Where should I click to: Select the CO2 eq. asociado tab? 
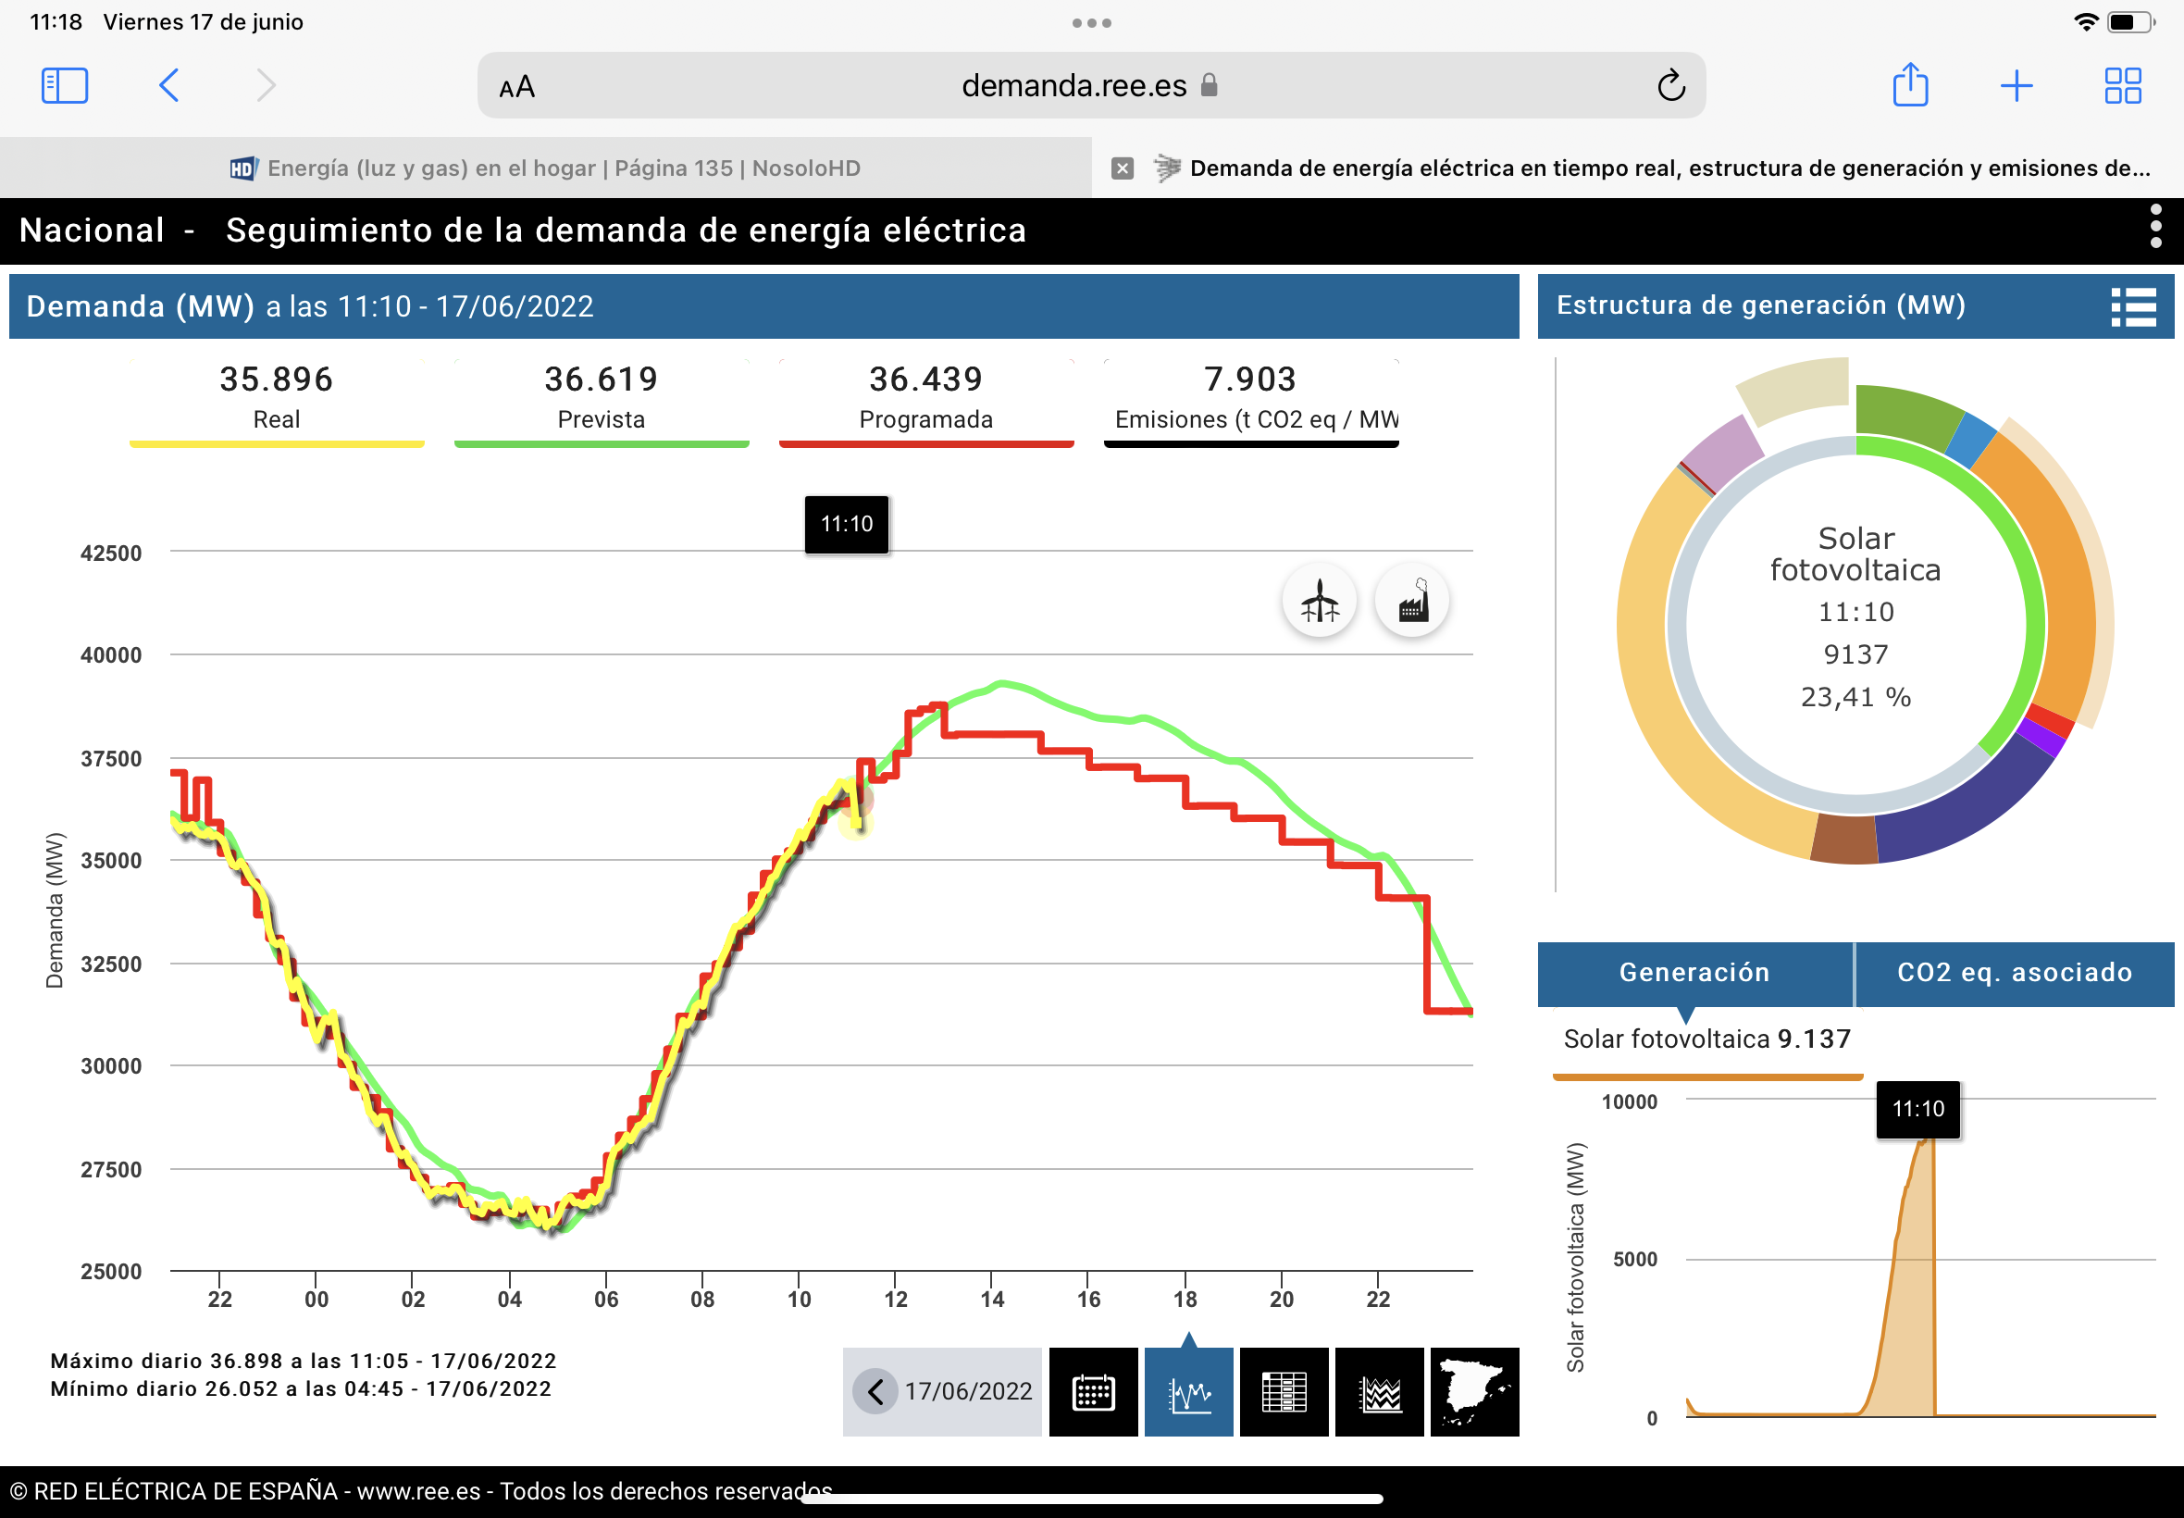pyautogui.click(x=2015, y=973)
